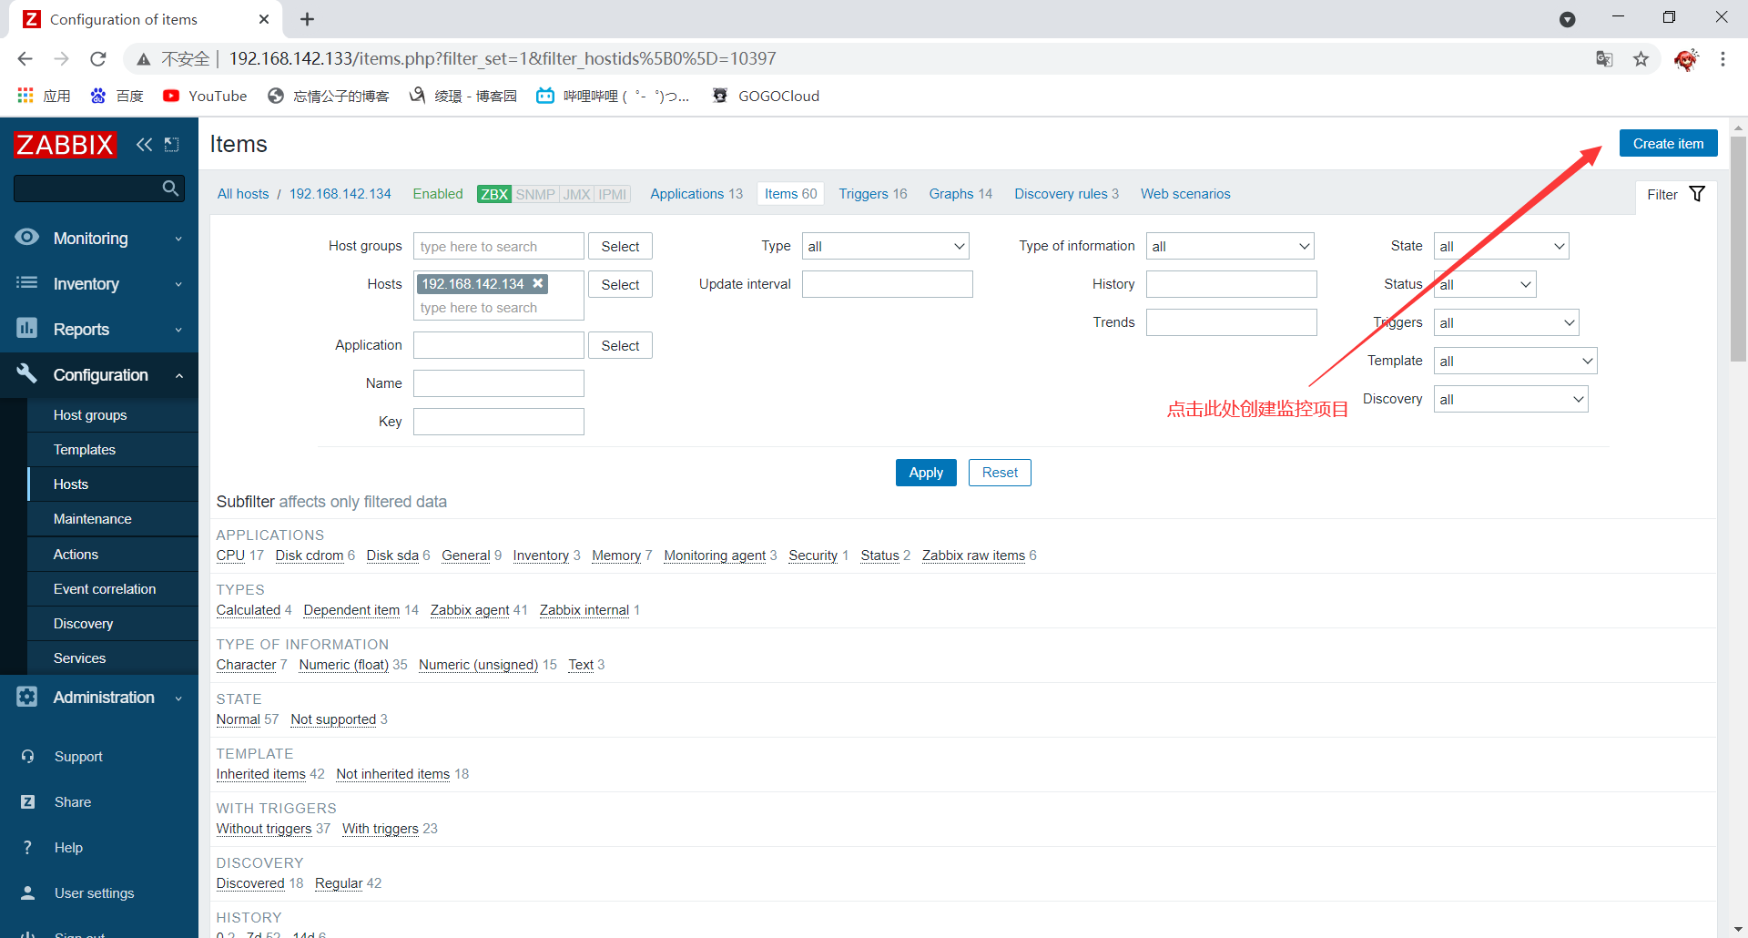
Task: Click the Name filter input field
Action: pos(498,383)
